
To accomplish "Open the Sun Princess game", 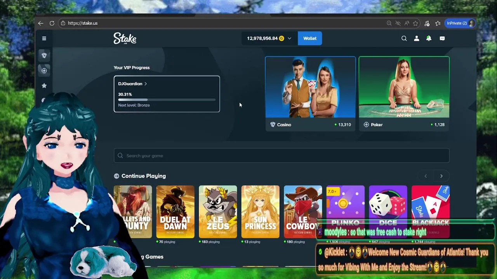I will (x=261, y=212).
